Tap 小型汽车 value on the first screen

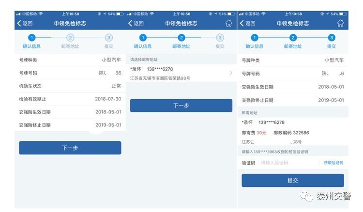pyautogui.click(x=111, y=60)
